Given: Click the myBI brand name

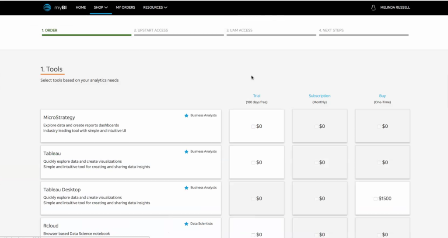Looking at the screenshot, I should click(x=60, y=8).
